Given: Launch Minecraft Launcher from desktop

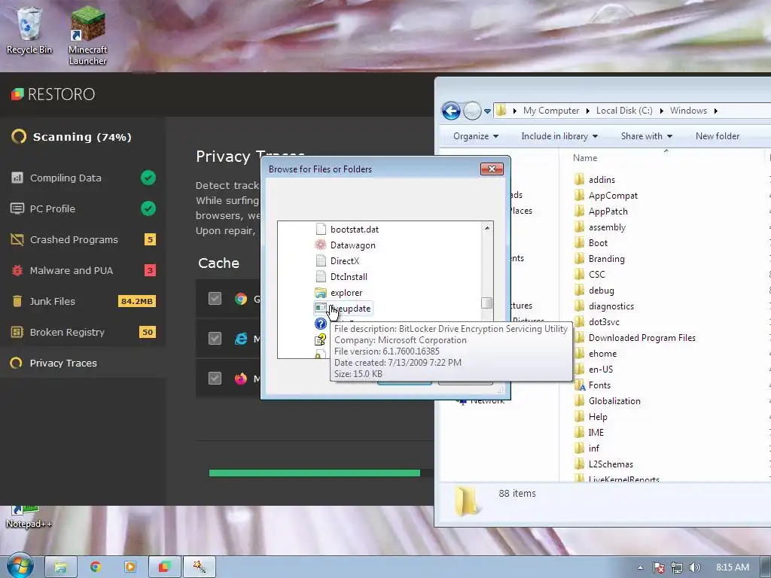Looking at the screenshot, I should 87,35.
